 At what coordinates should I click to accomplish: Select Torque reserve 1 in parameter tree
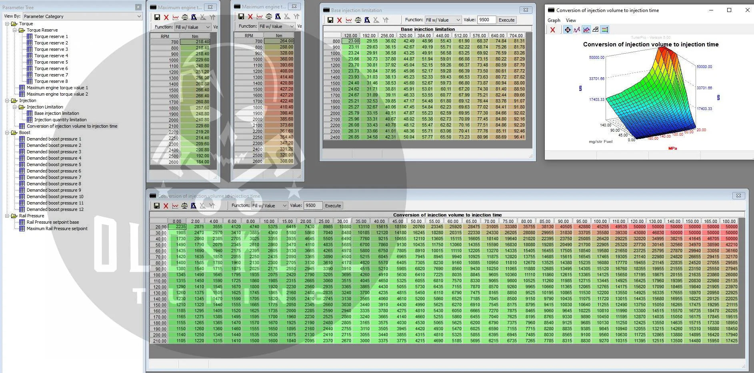pos(51,36)
